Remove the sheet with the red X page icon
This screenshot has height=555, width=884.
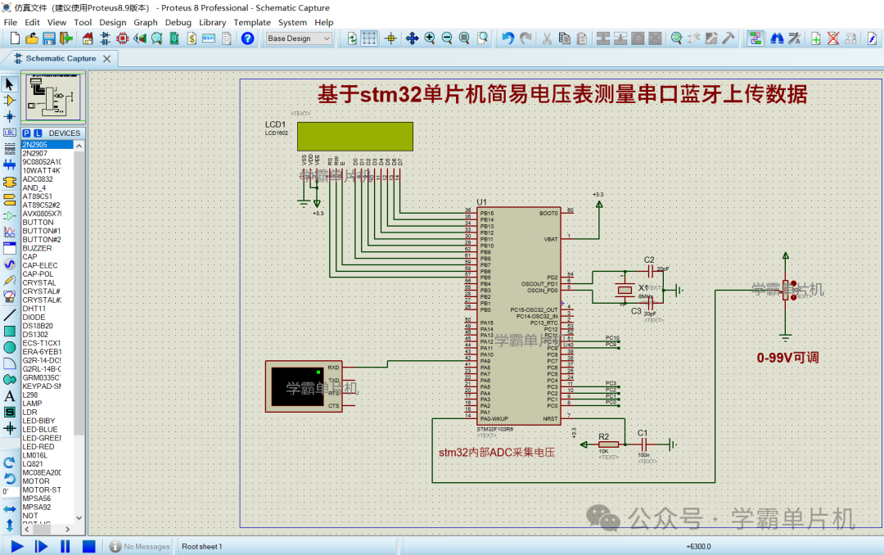point(833,38)
